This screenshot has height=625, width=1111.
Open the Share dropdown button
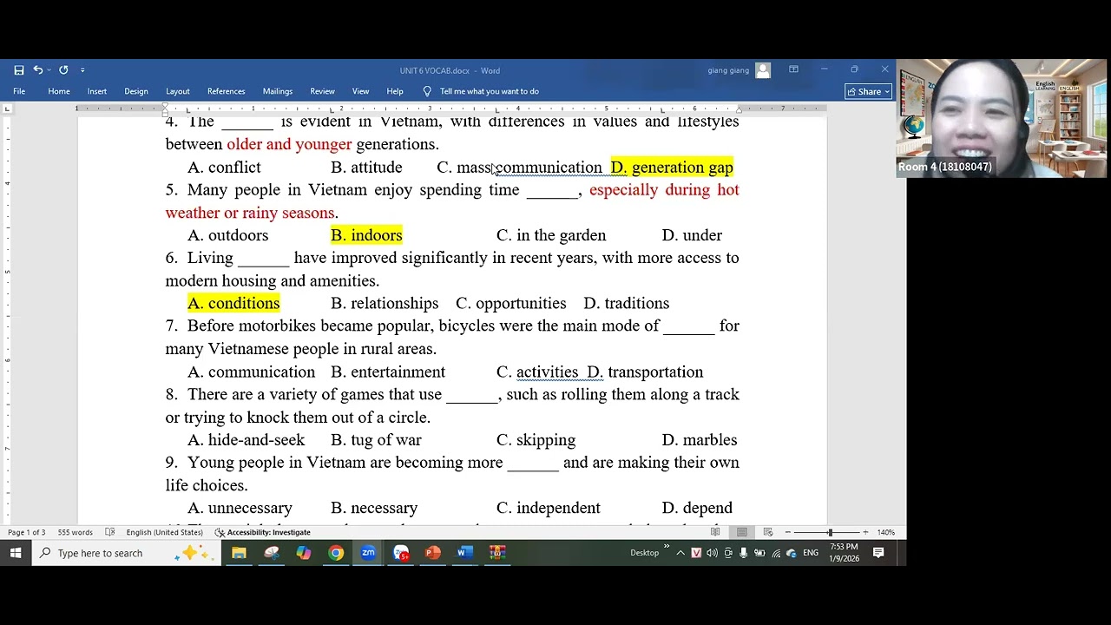tap(869, 91)
